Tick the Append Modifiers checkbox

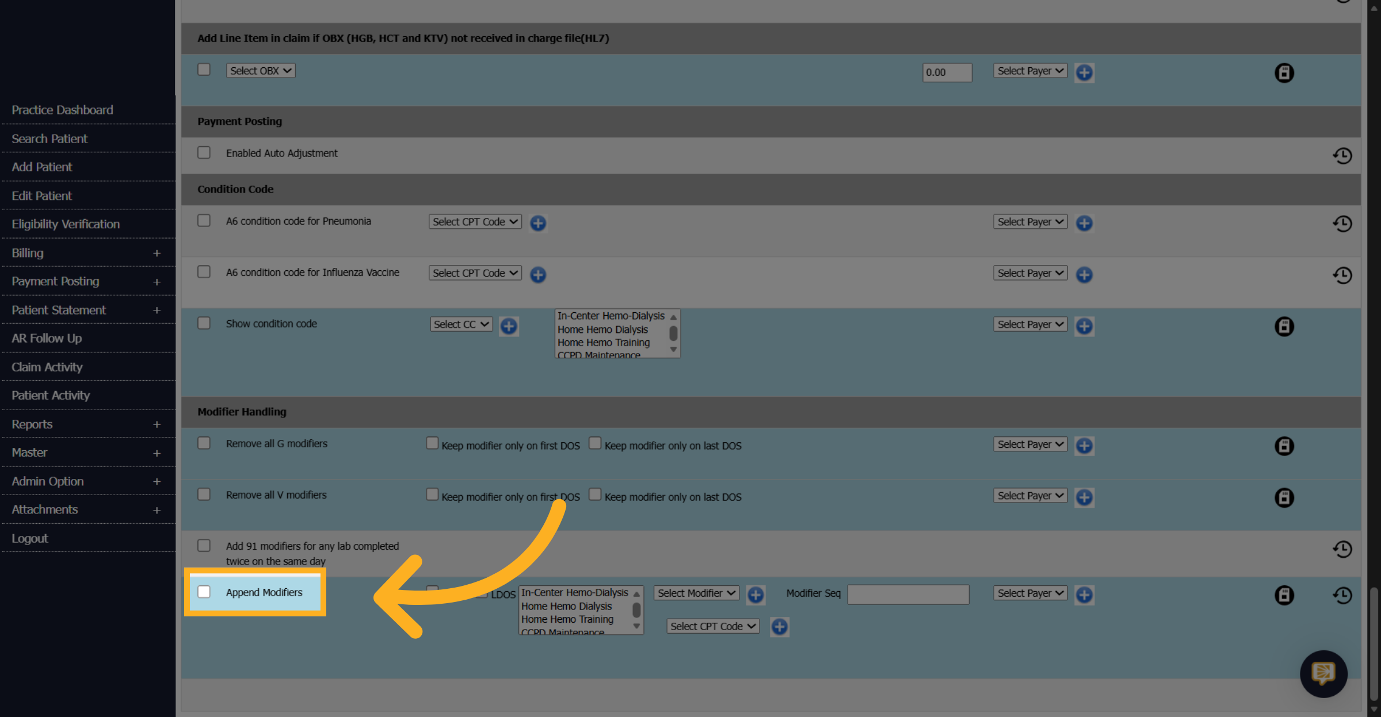click(204, 592)
